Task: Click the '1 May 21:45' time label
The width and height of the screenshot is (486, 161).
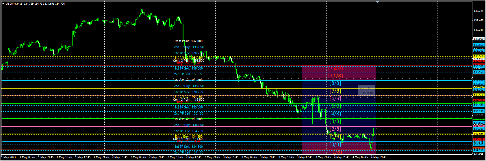Action: click(x=101, y=158)
